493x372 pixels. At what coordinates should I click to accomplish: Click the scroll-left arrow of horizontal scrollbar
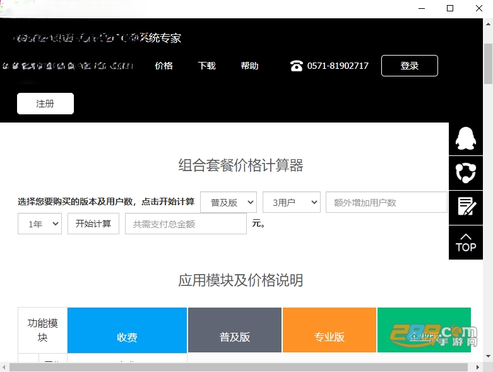tap(4, 367)
